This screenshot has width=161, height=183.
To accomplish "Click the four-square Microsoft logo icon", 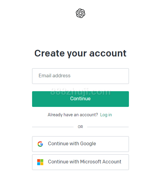I will point(40,162).
